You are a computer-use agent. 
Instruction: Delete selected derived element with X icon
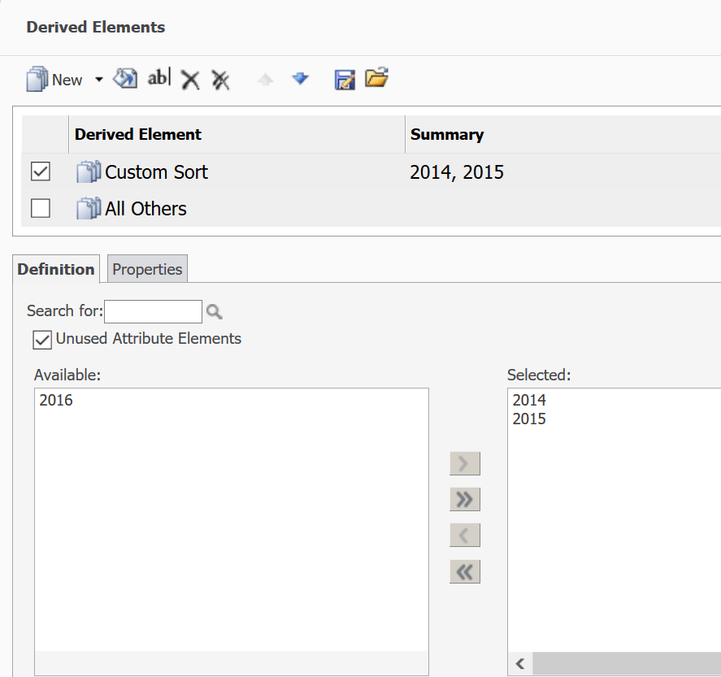pyautogui.click(x=190, y=80)
